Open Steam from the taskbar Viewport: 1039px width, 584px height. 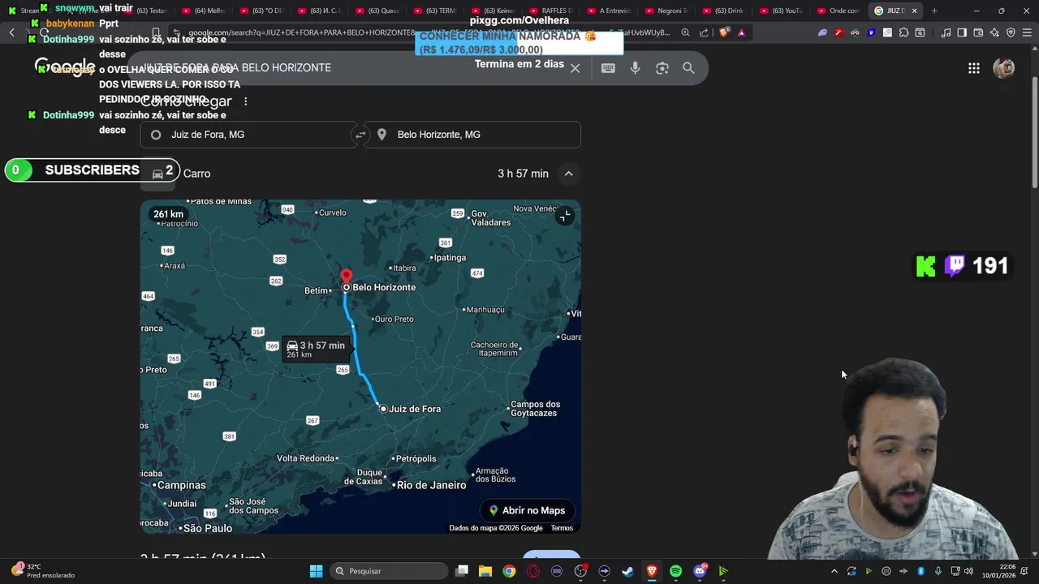[627, 571]
